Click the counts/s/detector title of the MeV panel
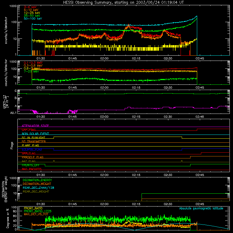 6,73
